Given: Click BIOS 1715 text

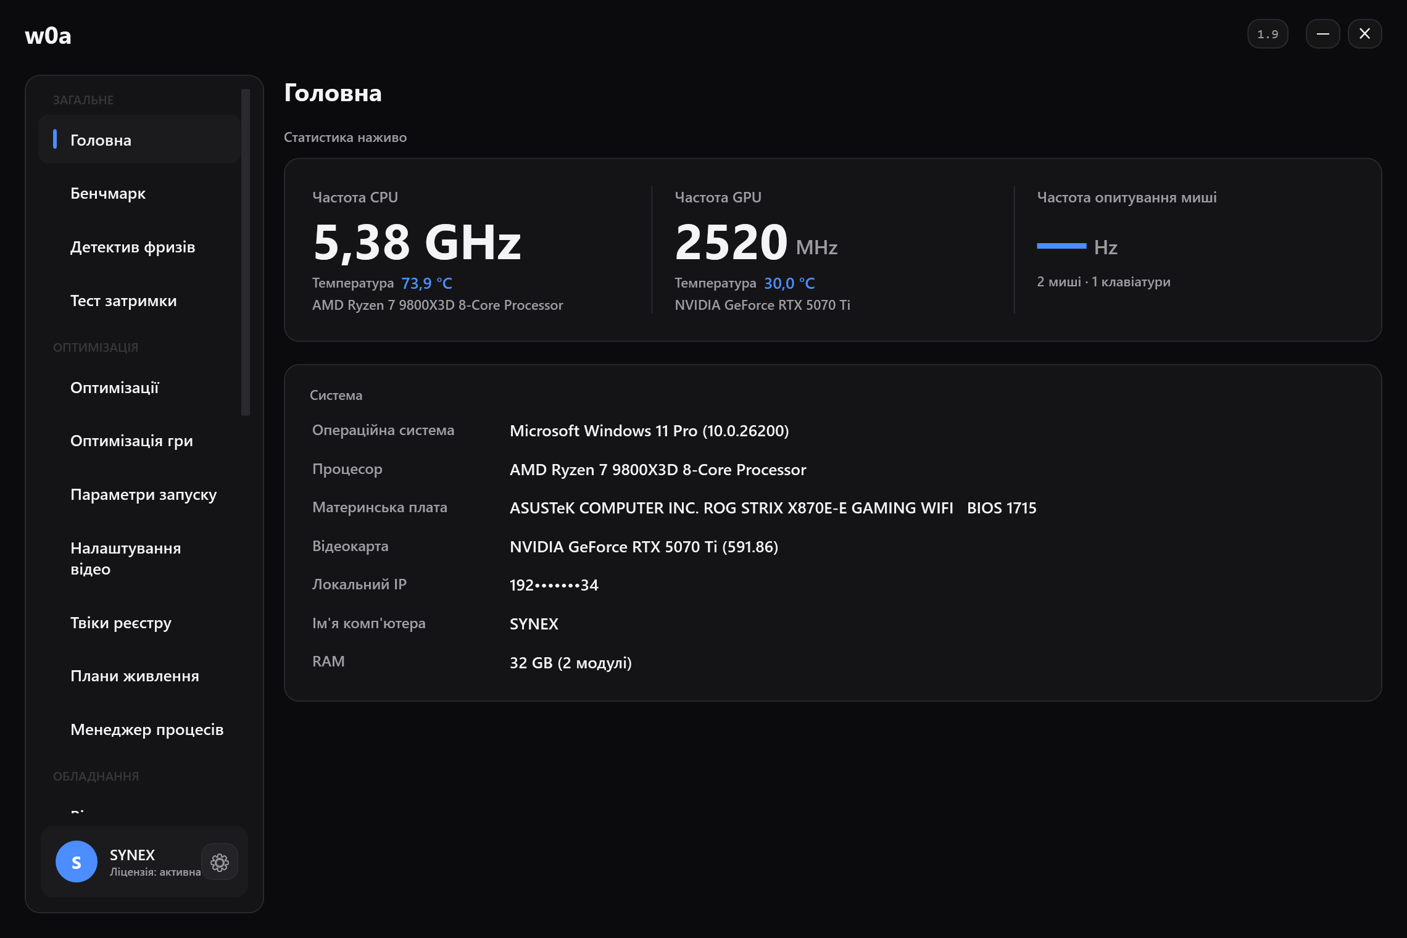Looking at the screenshot, I should coord(1002,508).
